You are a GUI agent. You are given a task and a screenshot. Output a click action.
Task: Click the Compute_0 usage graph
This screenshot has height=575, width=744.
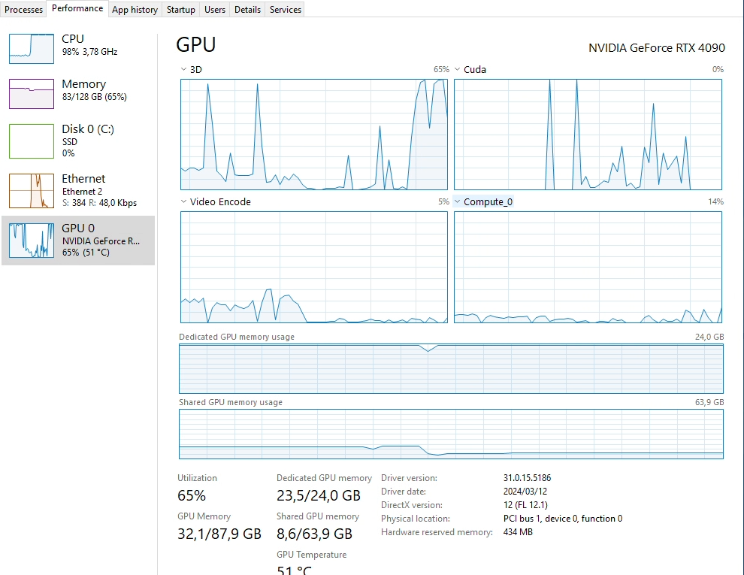588,267
